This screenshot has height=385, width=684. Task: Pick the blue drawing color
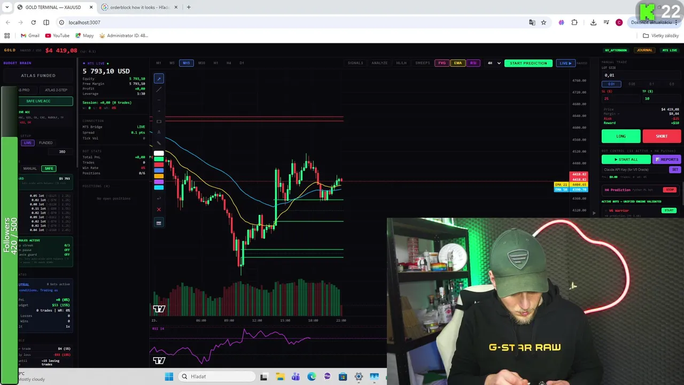point(159,171)
